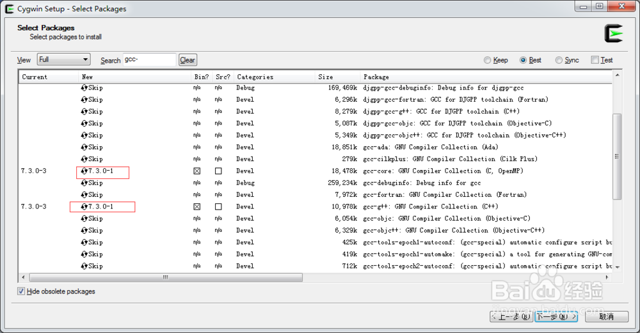
Task: Click the Bin? column header
Action: click(202, 77)
